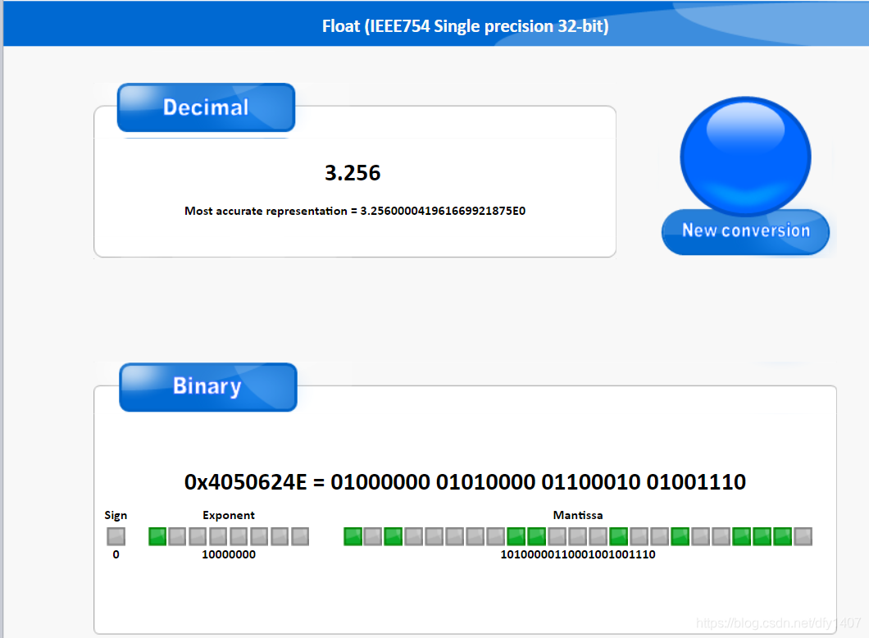Enable the fourth exponent bit

click(x=220, y=536)
